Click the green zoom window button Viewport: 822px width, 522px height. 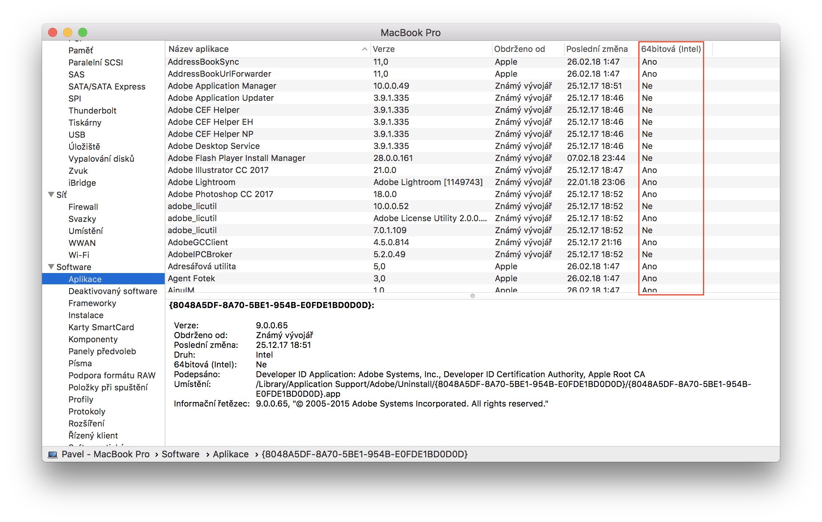click(83, 32)
